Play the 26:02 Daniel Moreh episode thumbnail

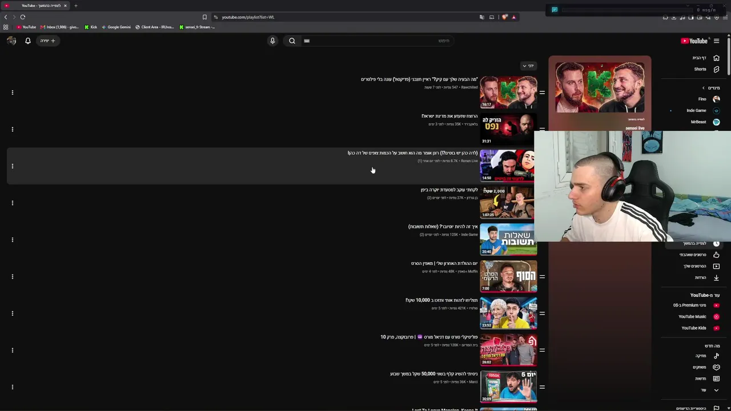pos(508,350)
